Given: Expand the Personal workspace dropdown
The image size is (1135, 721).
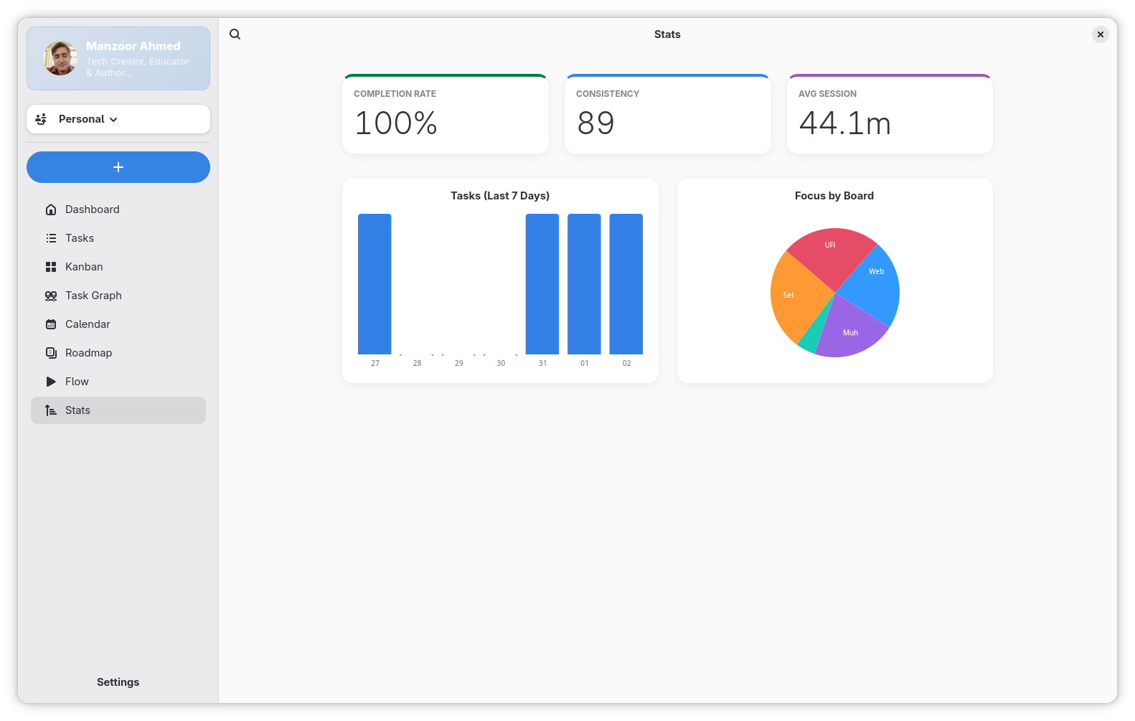Looking at the screenshot, I should point(118,119).
